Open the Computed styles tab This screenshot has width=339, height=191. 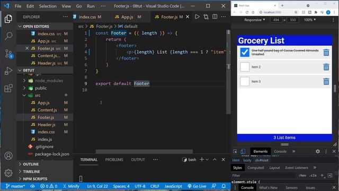click(x=255, y=168)
